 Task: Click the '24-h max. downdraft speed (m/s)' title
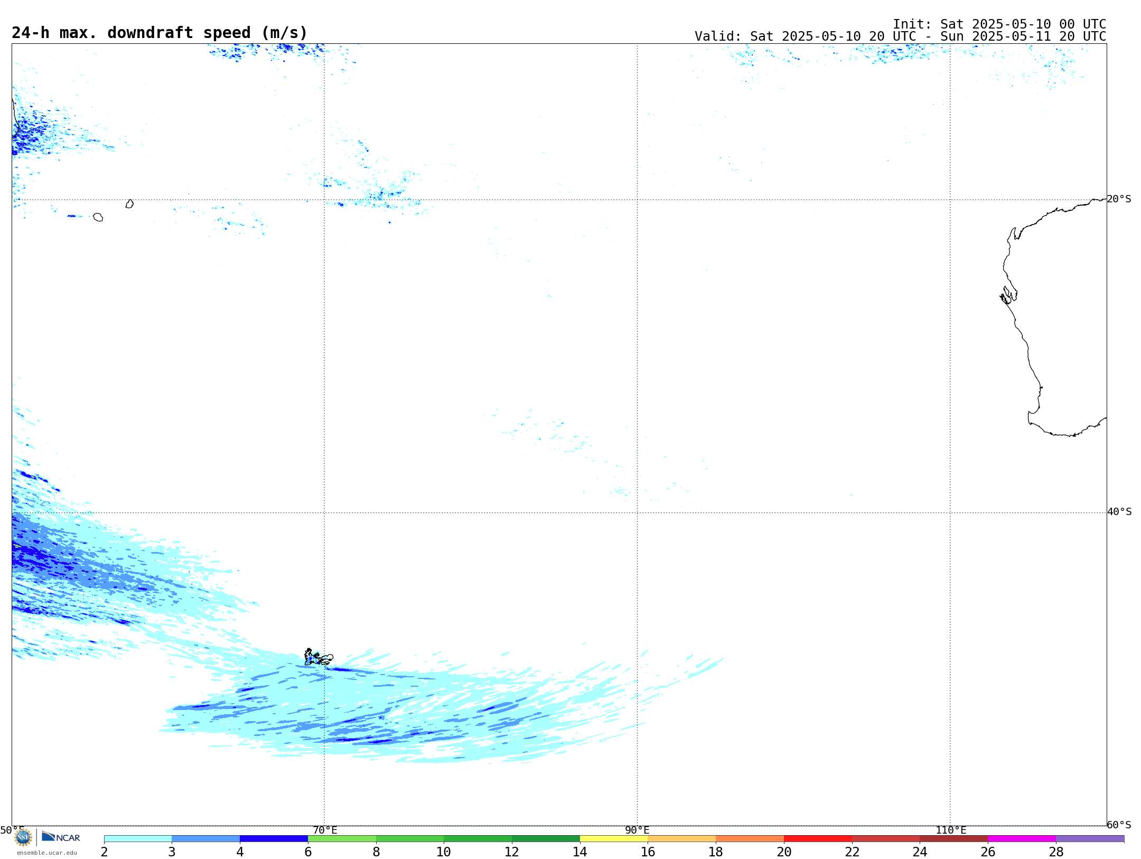click(160, 33)
